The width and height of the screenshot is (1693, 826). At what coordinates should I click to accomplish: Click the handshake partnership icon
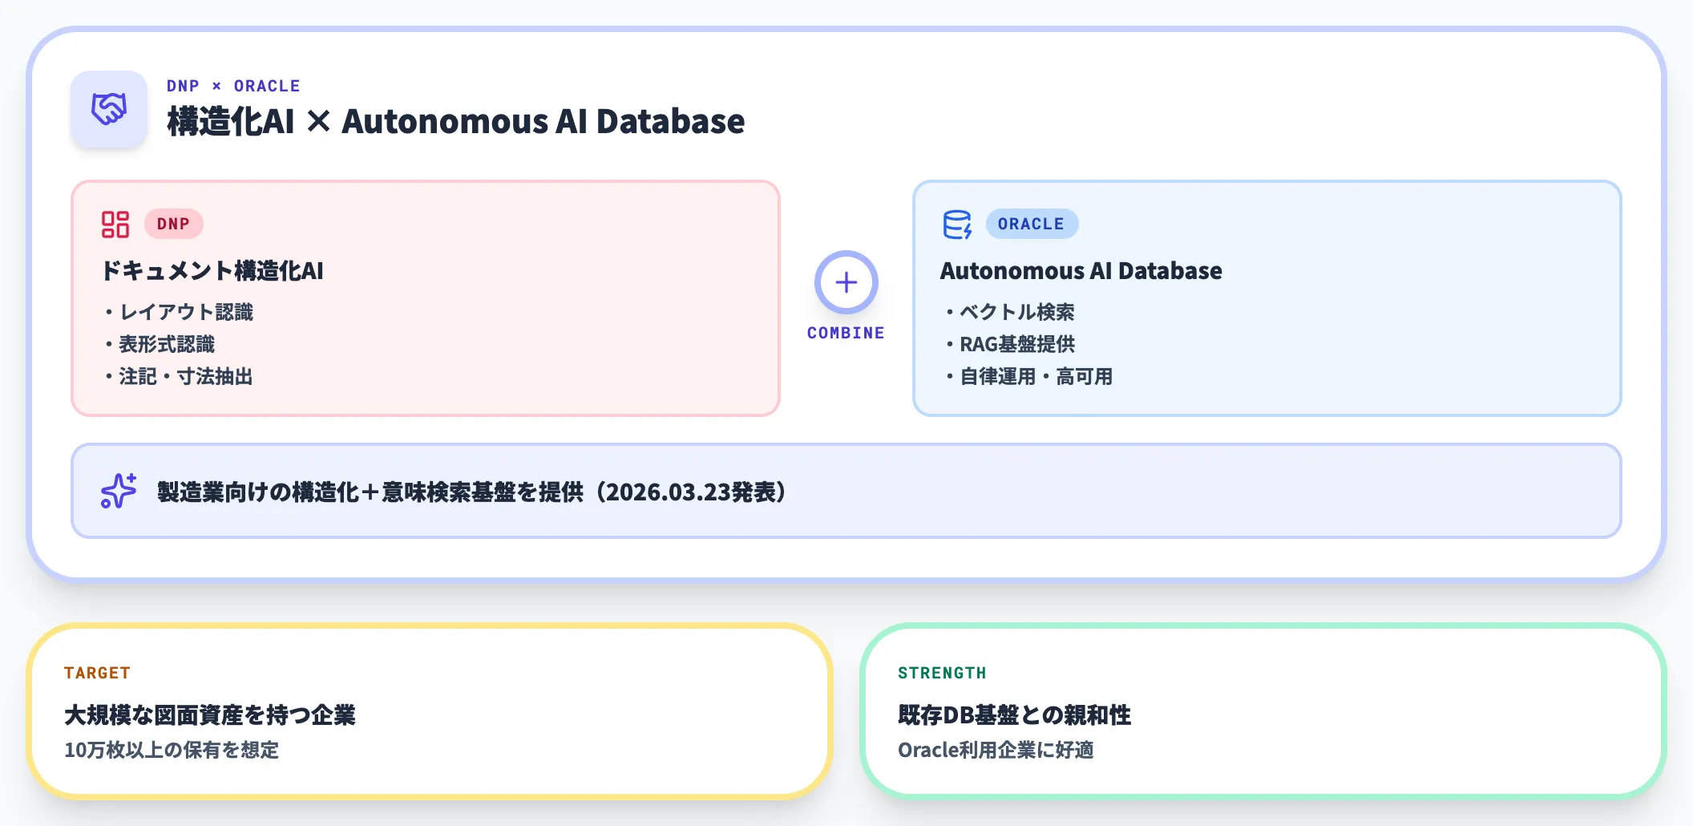[x=109, y=109]
